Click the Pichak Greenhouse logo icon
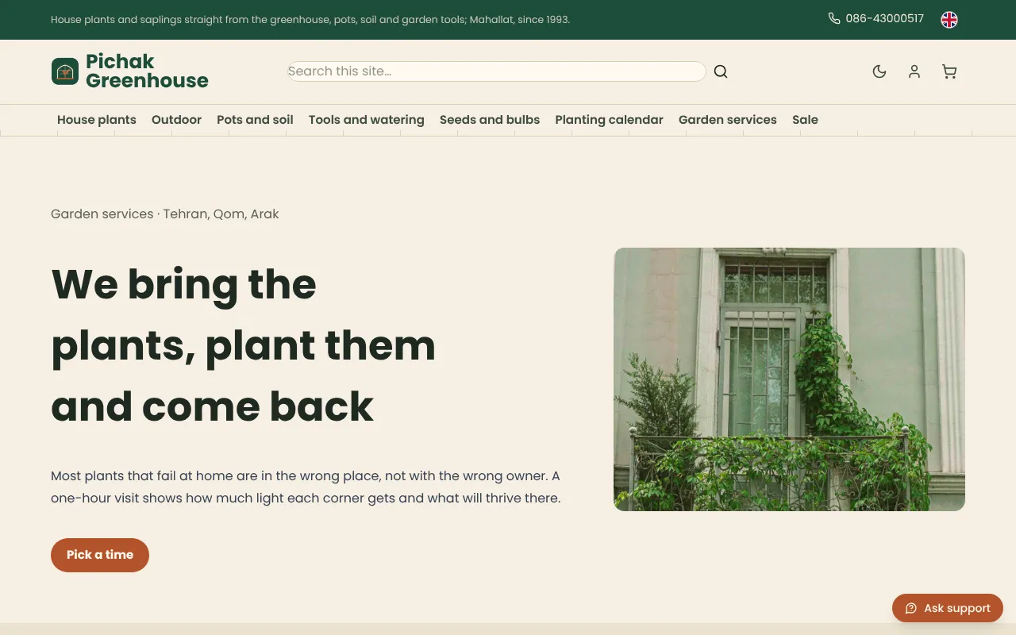The height and width of the screenshot is (635, 1016). point(65,71)
